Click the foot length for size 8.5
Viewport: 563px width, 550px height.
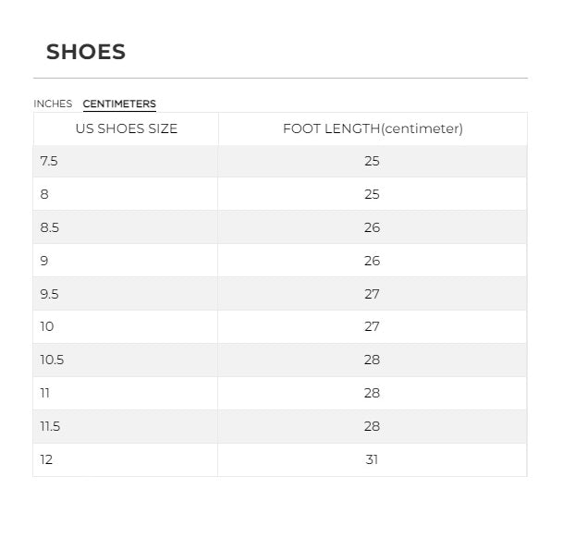coord(372,227)
